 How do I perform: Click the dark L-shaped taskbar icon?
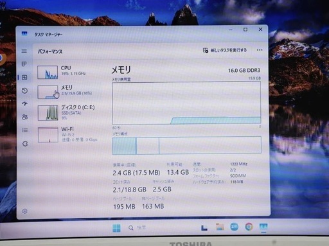(204, 228)
